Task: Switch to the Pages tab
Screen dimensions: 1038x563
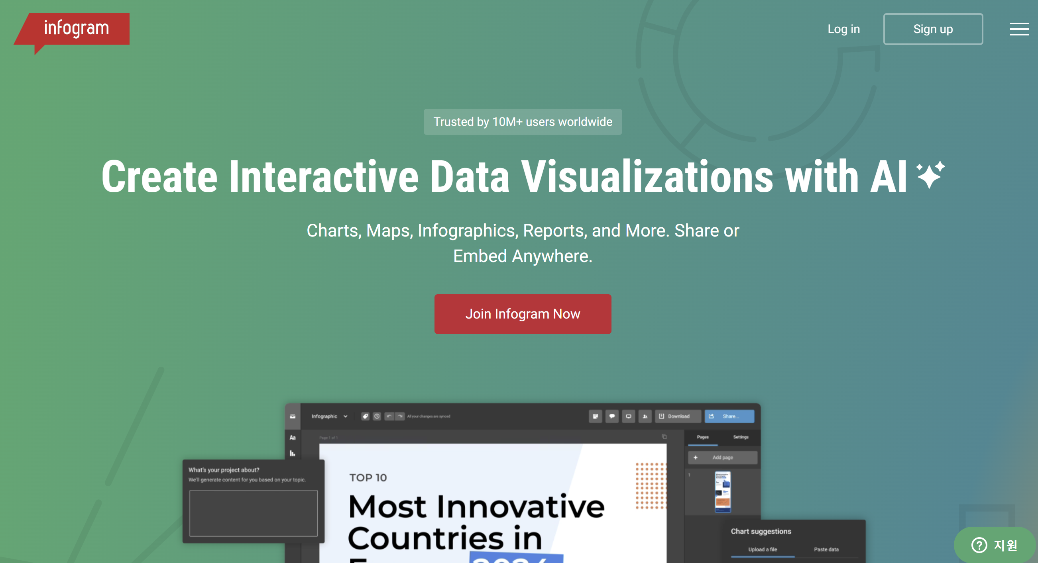Action: [x=703, y=437]
